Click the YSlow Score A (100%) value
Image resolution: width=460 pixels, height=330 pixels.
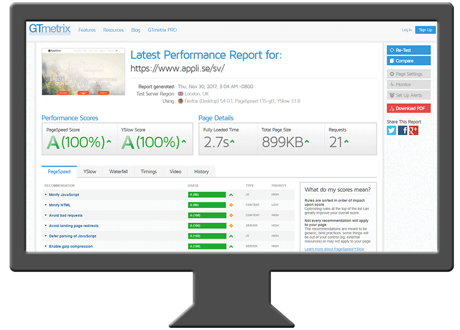point(151,142)
